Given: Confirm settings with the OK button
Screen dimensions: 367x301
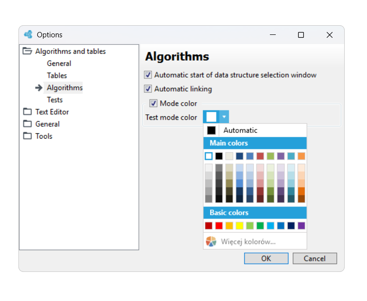Looking at the screenshot, I should [266, 258].
